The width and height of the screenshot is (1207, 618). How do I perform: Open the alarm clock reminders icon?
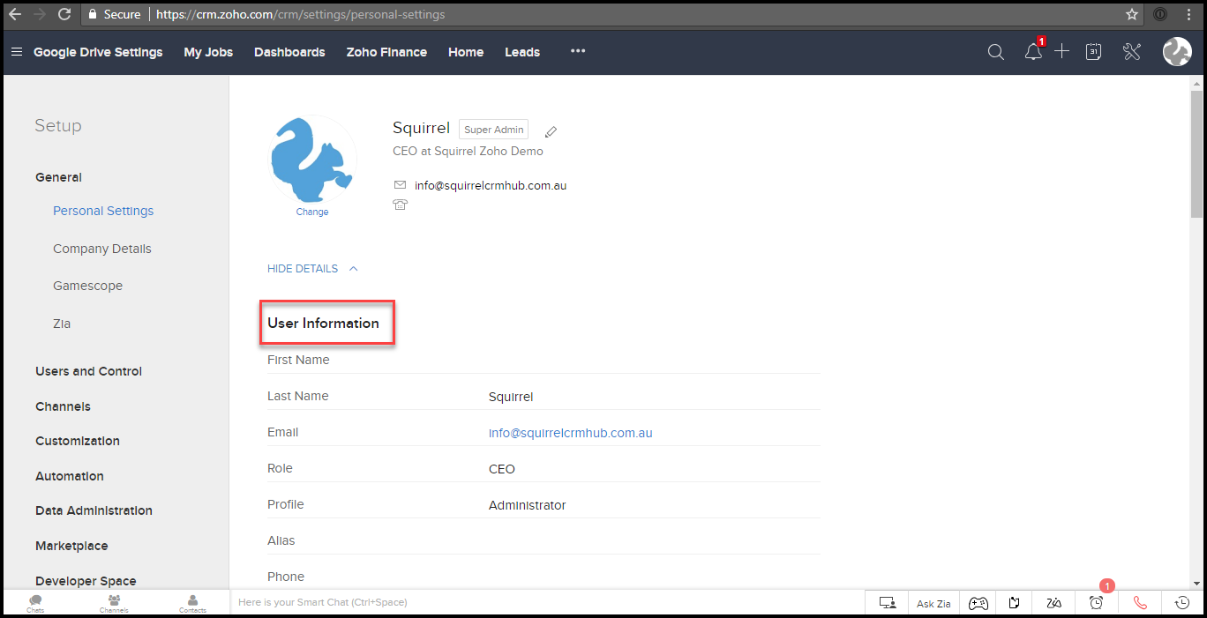1096,603
